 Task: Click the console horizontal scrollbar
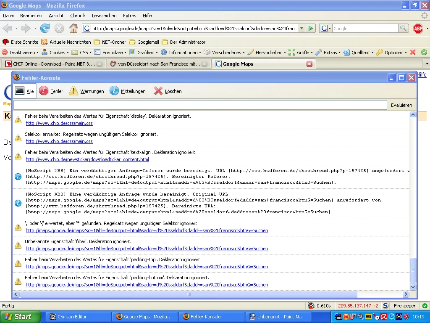[x=189, y=294]
